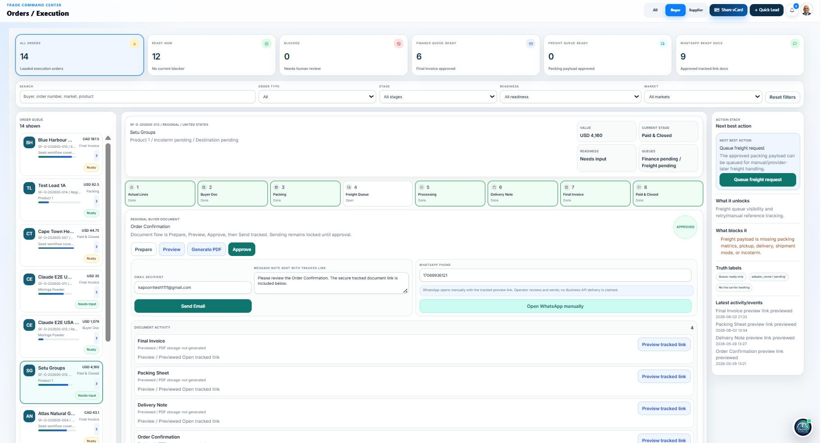821x443 pixels.
Task: Click Open WhatsApp manually
Action: (x=555, y=306)
